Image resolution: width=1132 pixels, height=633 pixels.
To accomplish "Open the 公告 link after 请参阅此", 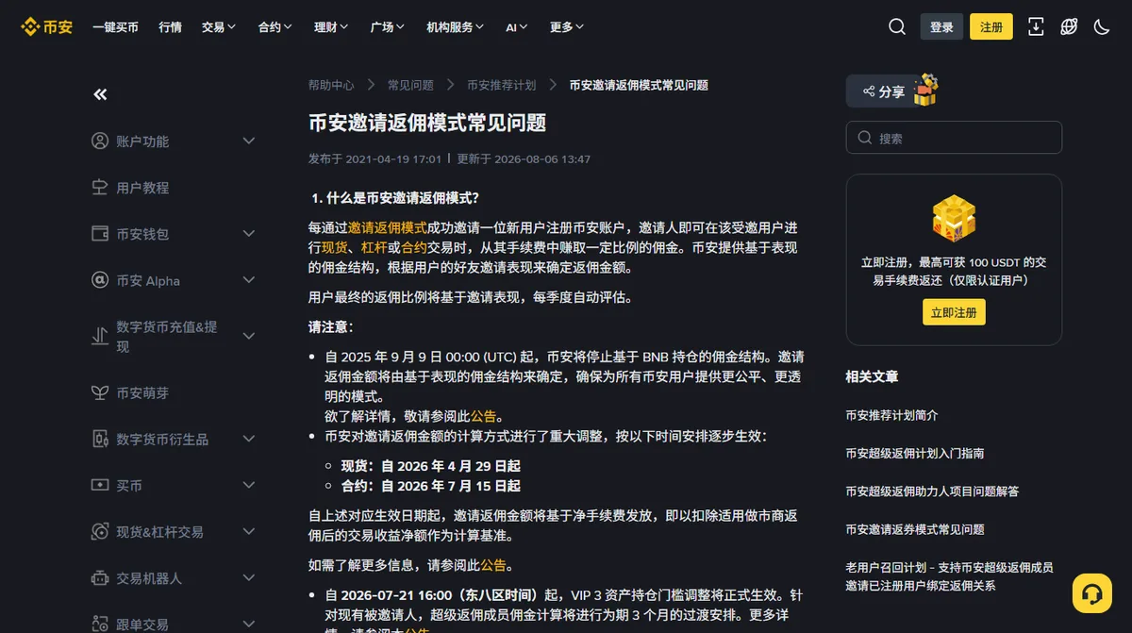I will coord(494,565).
